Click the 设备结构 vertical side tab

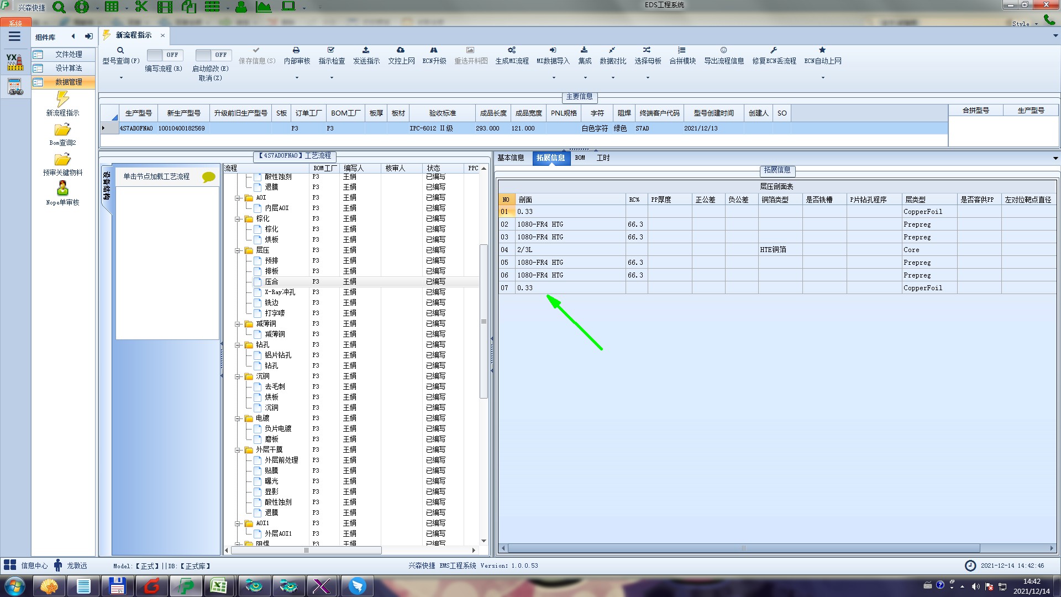[107, 186]
